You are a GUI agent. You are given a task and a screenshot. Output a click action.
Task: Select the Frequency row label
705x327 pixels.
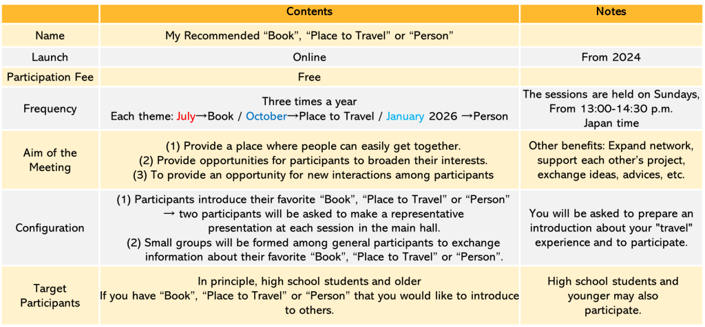[x=50, y=109]
